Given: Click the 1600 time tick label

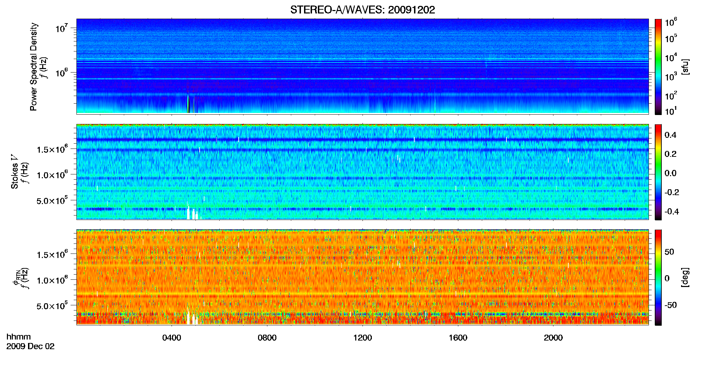Looking at the screenshot, I should click(458, 338).
